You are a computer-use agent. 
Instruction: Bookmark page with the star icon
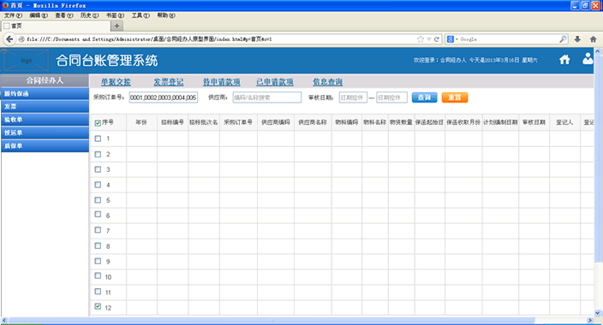[x=421, y=39]
